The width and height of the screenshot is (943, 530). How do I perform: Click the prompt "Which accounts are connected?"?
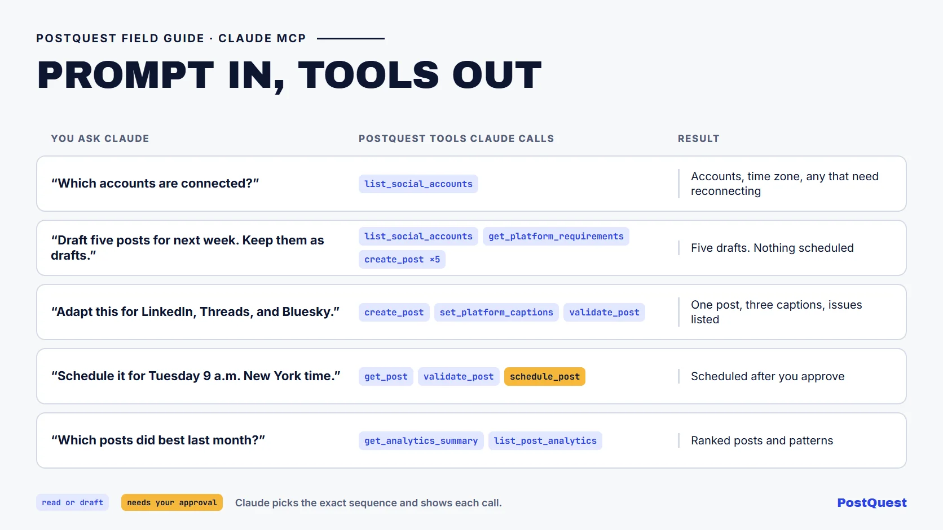[x=155, y=184]
